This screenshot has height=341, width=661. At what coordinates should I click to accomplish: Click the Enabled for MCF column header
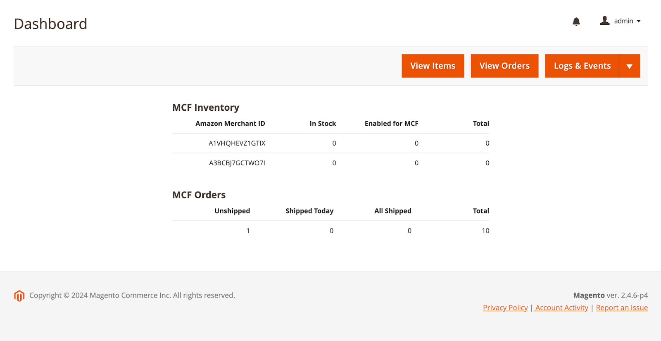pyautogui.click(x=391, y=124)
